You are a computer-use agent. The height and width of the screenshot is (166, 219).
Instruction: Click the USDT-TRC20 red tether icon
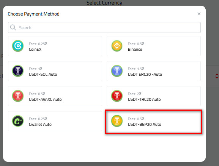tap(117, 96)
